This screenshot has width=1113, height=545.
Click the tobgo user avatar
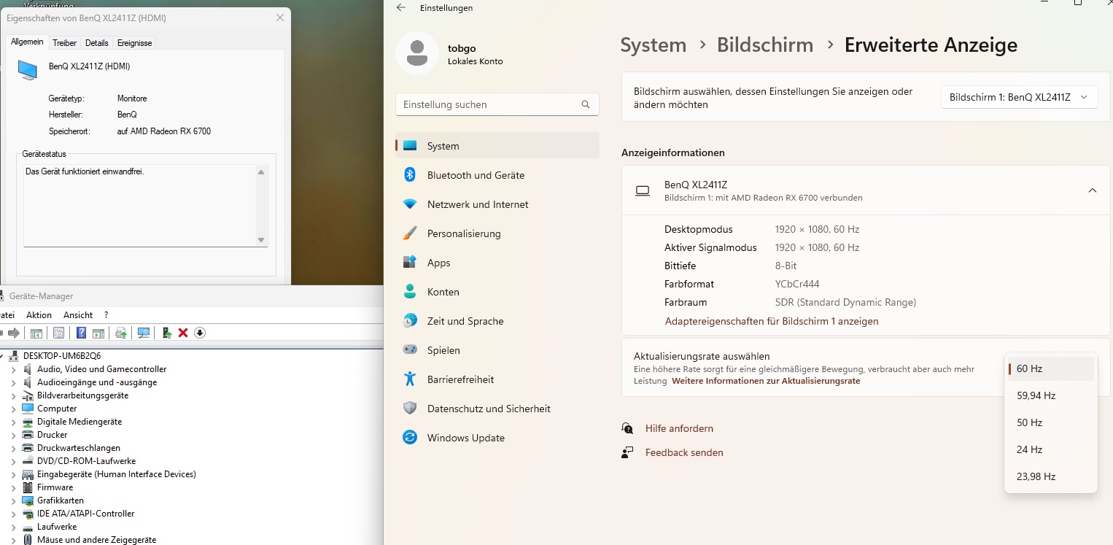[417, 53]
